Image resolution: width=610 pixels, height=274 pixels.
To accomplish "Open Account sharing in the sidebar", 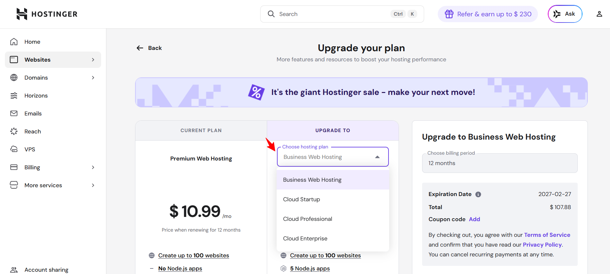I will pyautogui.click(x=53, y=270).
